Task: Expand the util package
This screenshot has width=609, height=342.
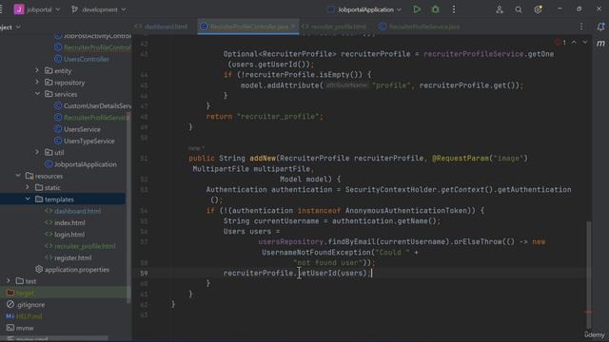Action: pyautogui.click(x=37, y=152)
